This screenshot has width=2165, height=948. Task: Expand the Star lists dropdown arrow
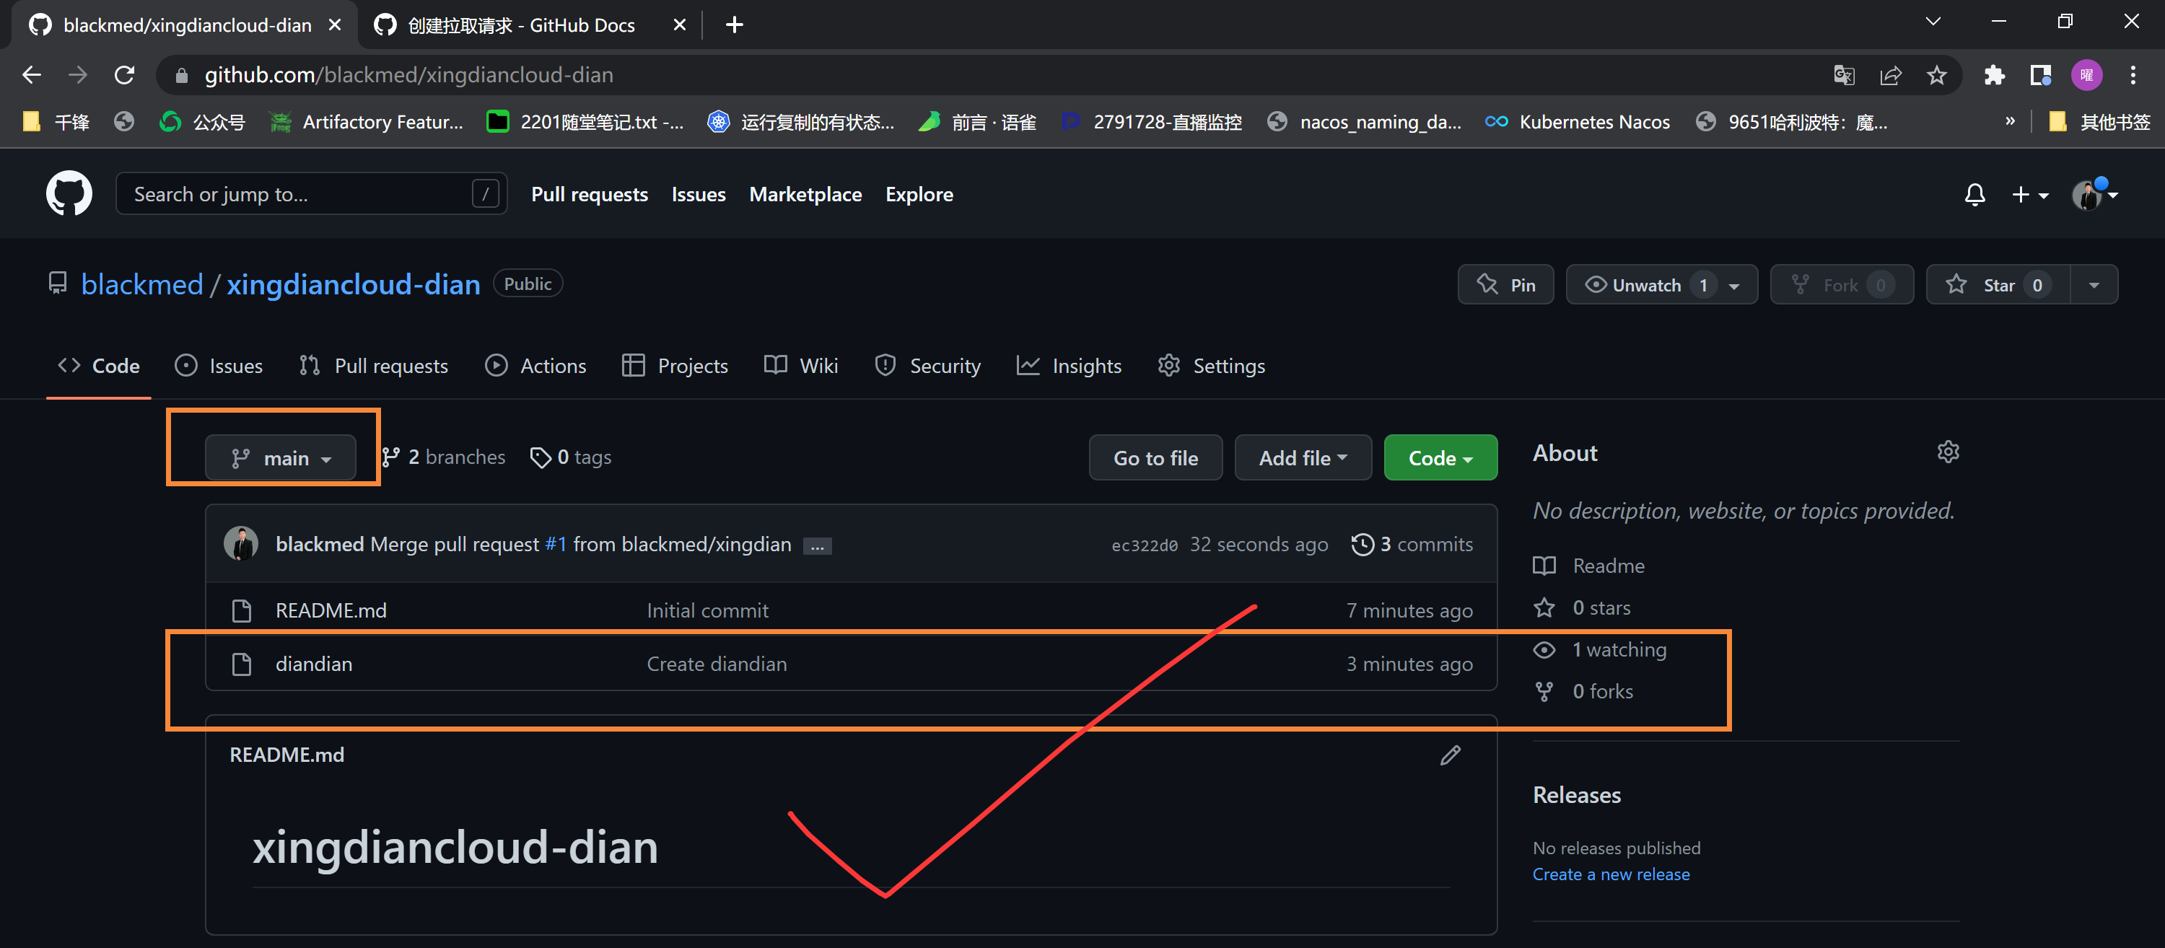point(2094,285)
